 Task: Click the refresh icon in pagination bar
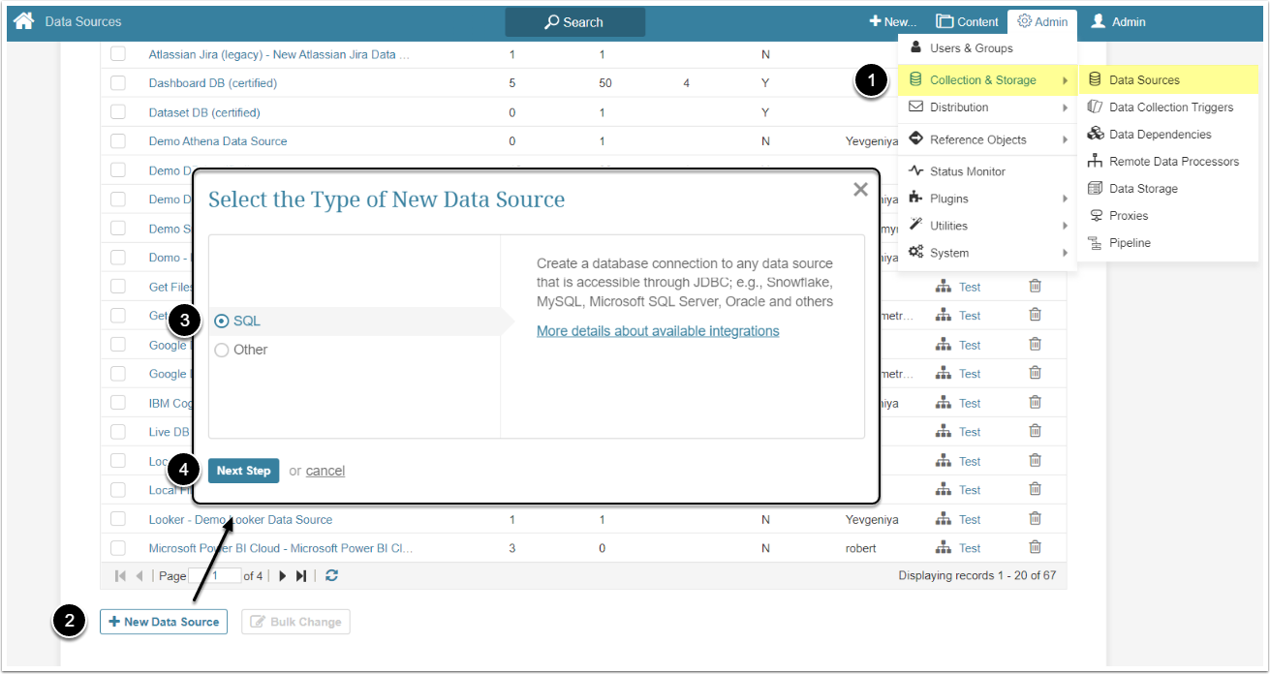pyautogui.click(x=331, y=575)
